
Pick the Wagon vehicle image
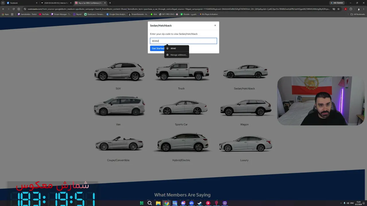click(x=245, y=107)
